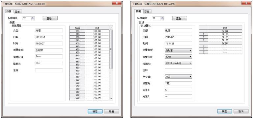Click SCE header in 标样1 color table
Viewport: 253px width, 118px height.
(225, 28)
